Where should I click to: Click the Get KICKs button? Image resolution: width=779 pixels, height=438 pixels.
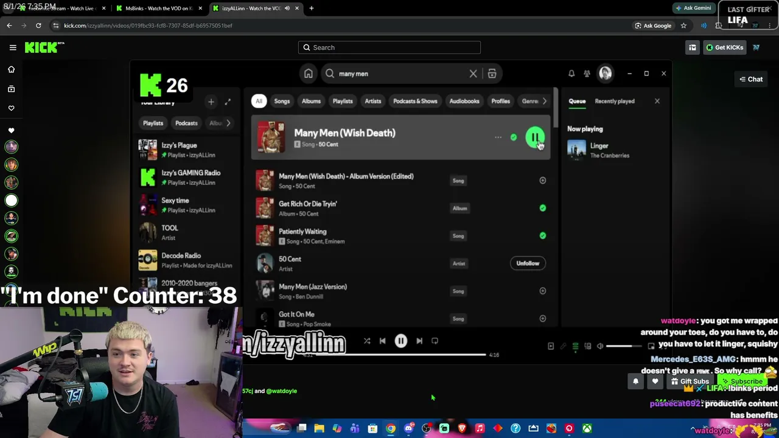pos(725,47)
